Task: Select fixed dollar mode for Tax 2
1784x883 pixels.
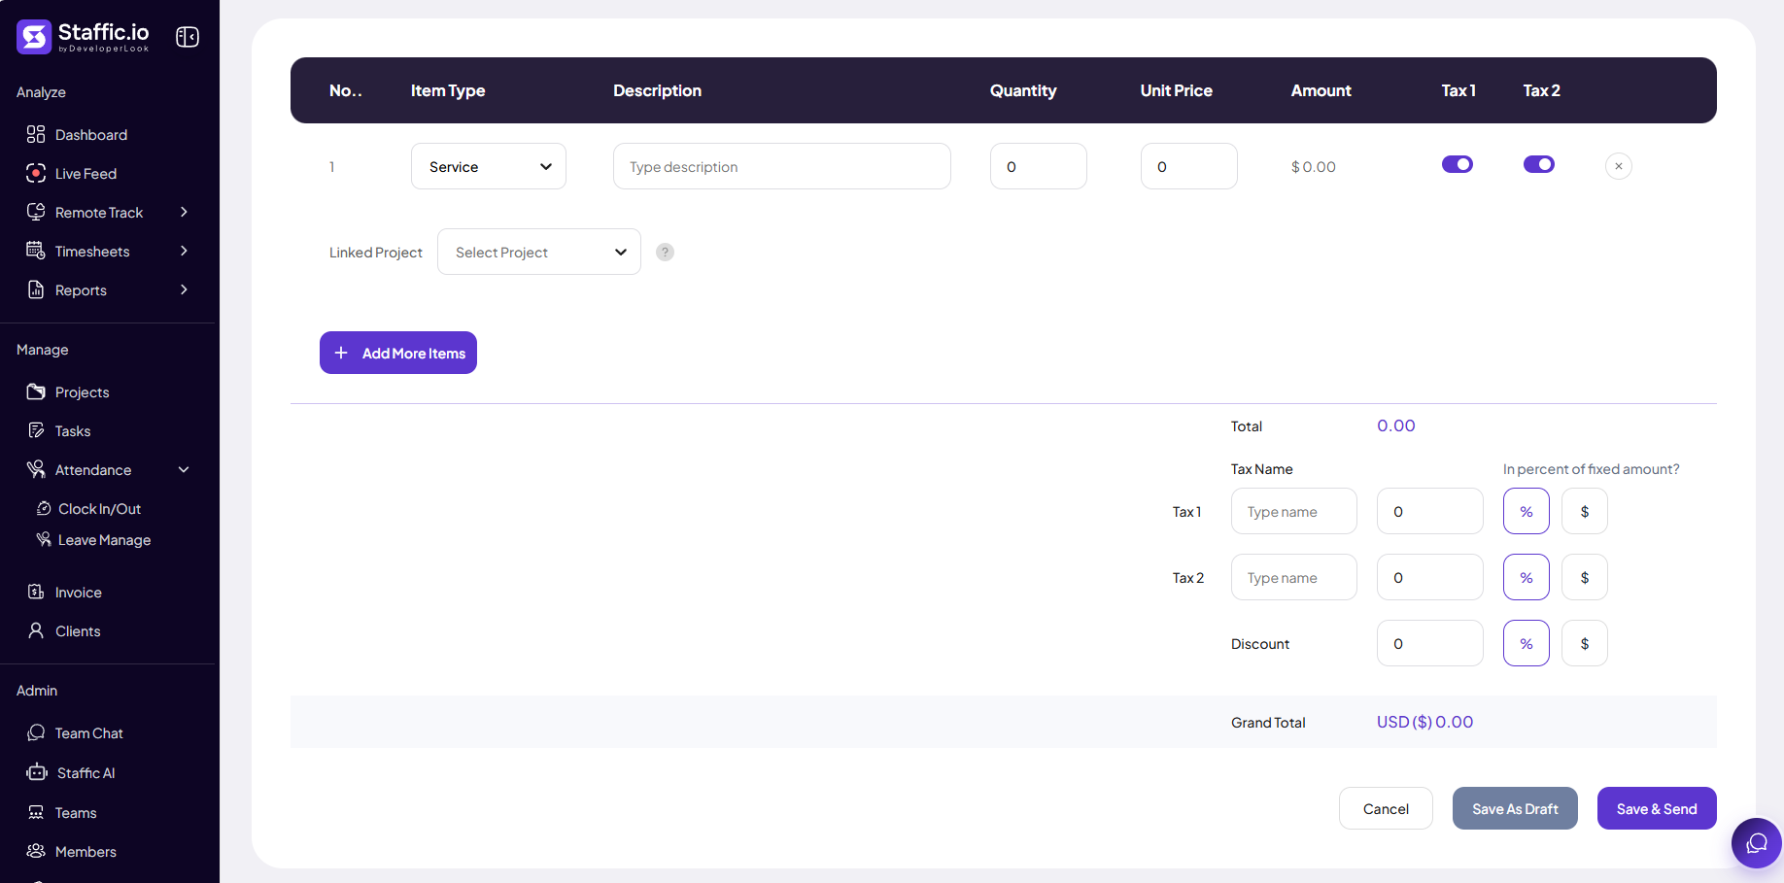Action: (1585, 577)
